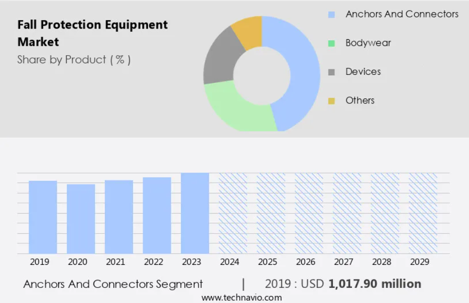Click the 2026 axis year label
469x303 pixels.
pyautogui.click(x=306, y=262)
